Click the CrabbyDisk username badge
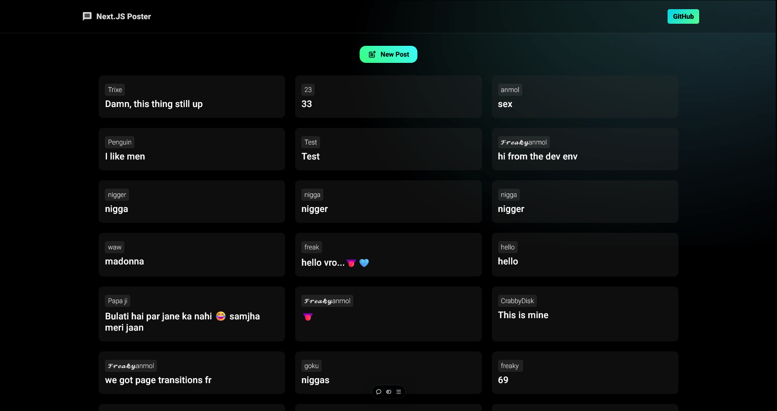 (517, 301)
